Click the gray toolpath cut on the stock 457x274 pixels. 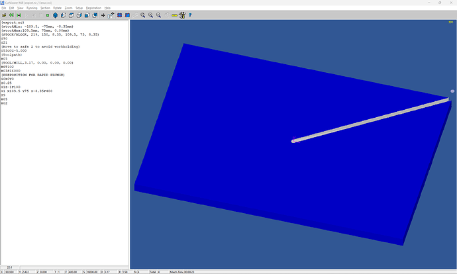[371, 120]
